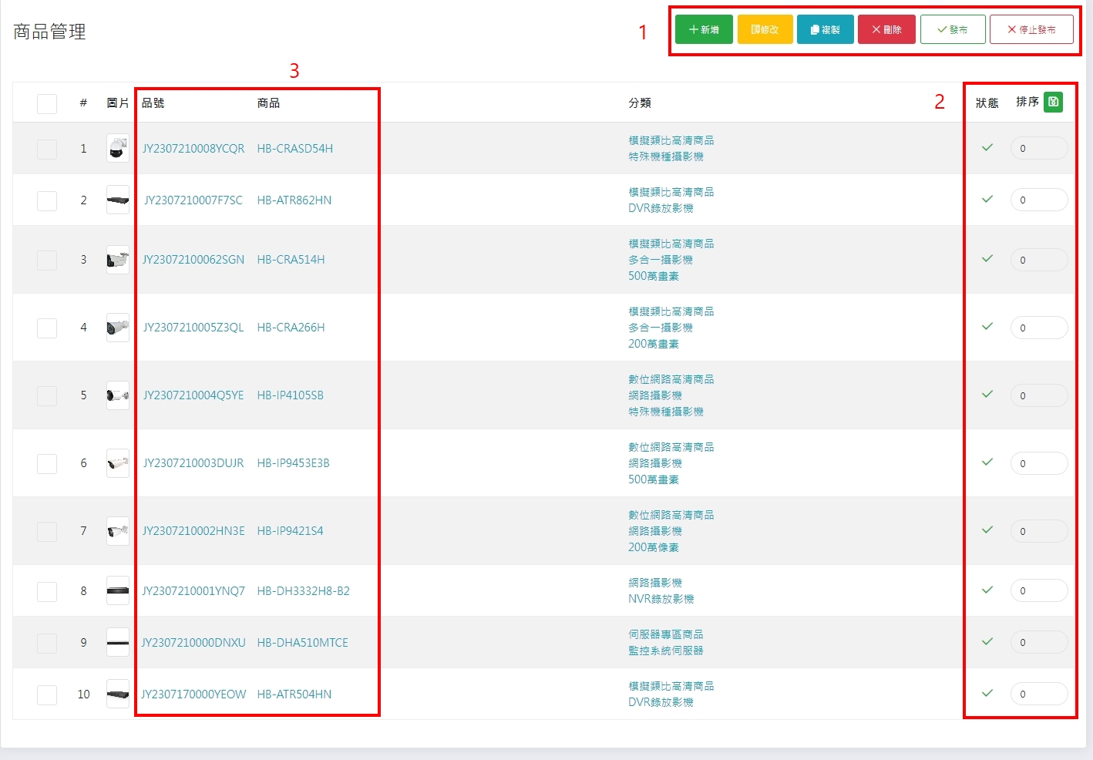Click the 特殊機種攝影機 category link in row 1
This screenshot has height=760, width=1093.
point(665,156)
